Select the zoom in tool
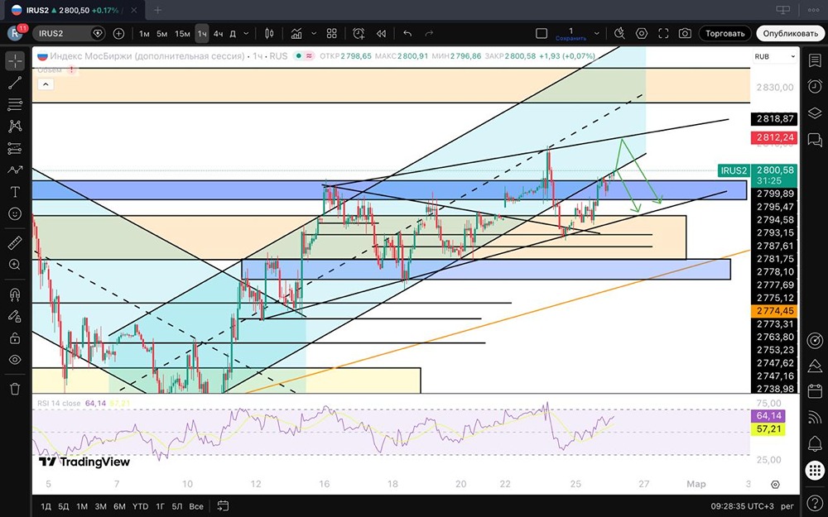 click(15, 265)
